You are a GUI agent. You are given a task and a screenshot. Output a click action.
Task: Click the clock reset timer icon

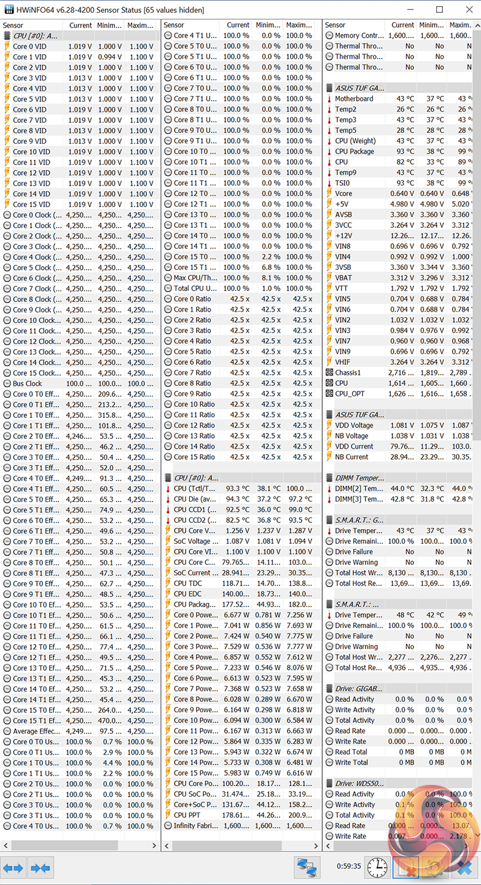pyautogui.click(x=377, y=868)
